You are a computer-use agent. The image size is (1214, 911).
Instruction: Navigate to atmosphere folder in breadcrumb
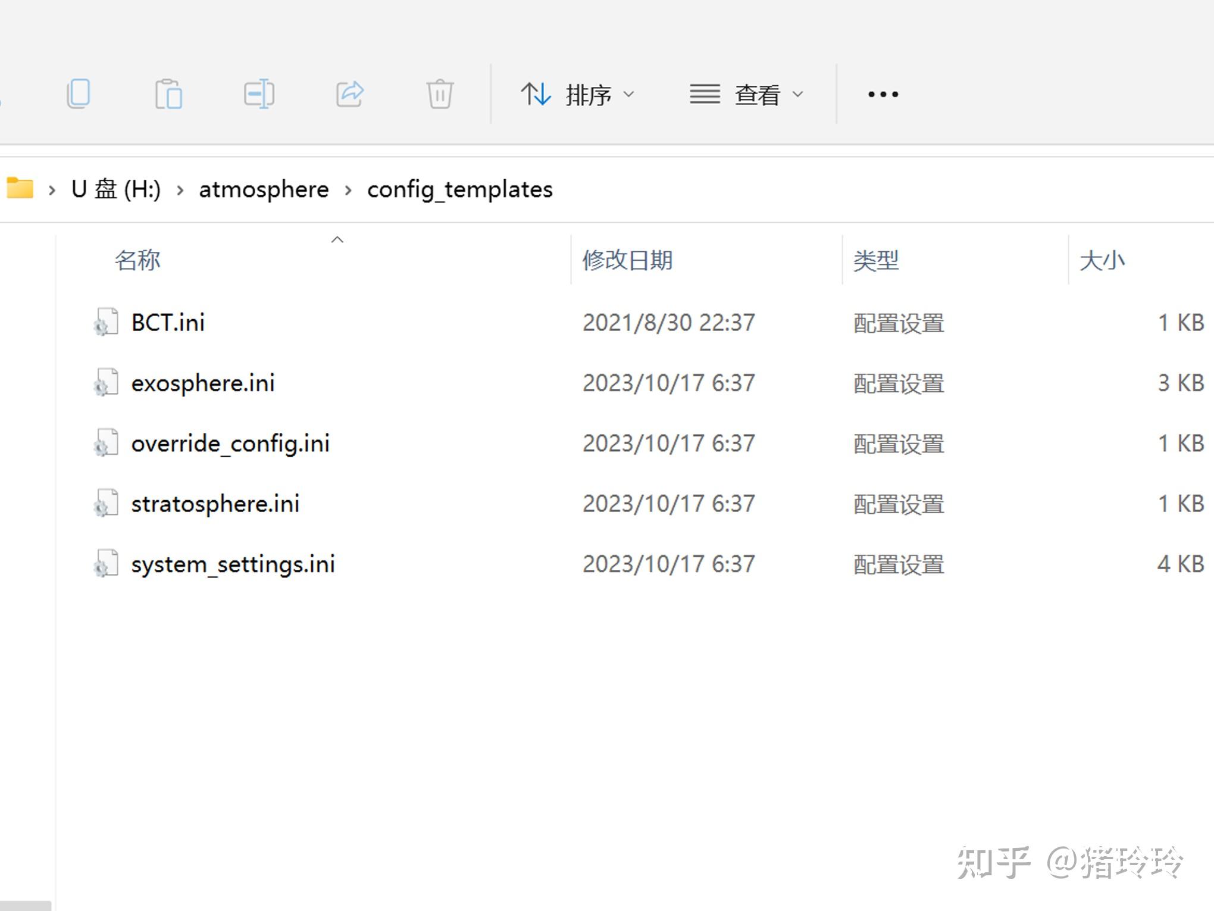click(x=264, y=189)
